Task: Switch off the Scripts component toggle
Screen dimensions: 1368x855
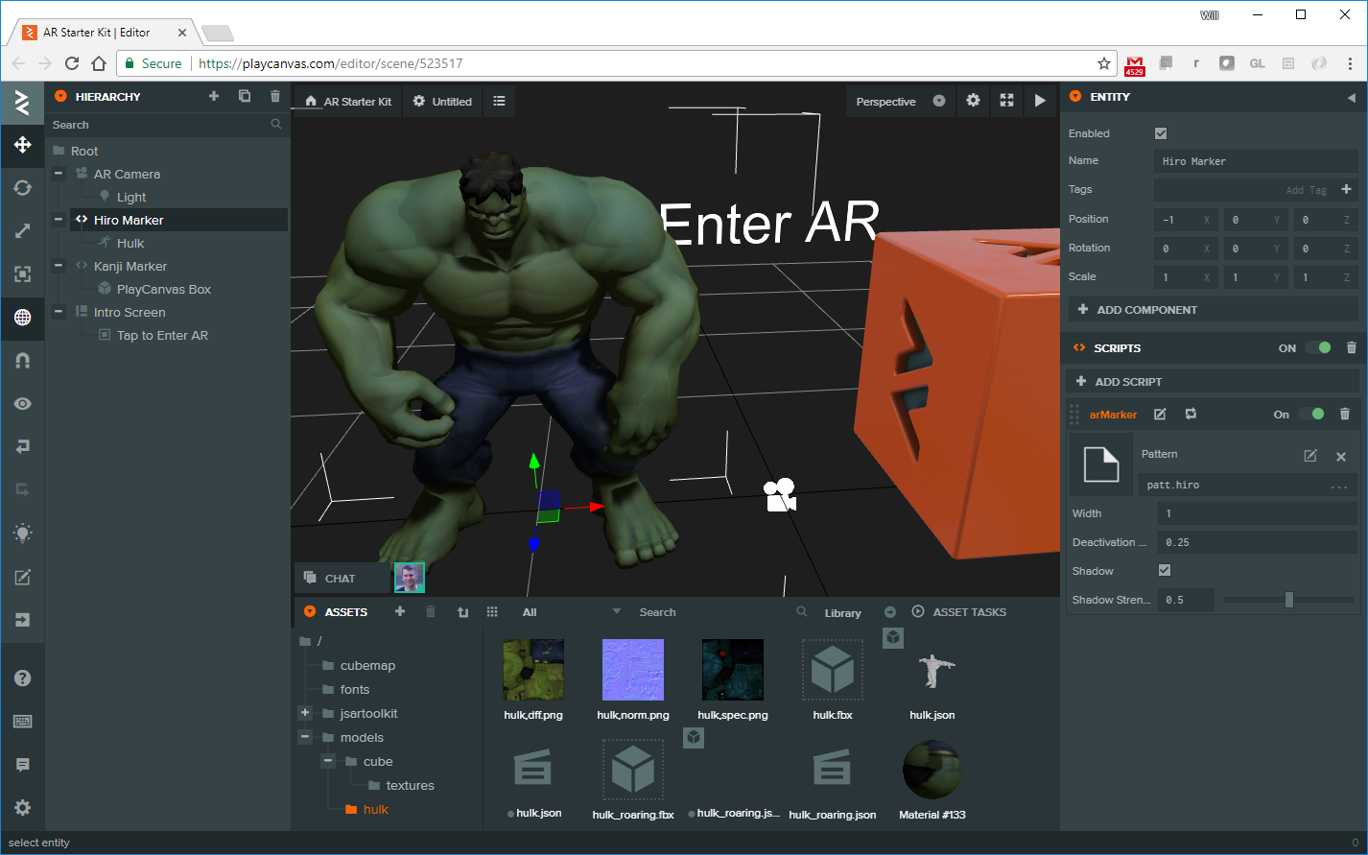Action: tap(1318, 347)
